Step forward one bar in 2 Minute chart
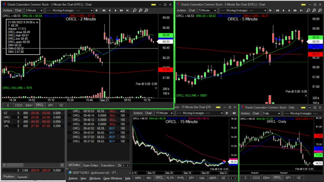Viewport: 324px width, 182px height. [x=116, y=10]
